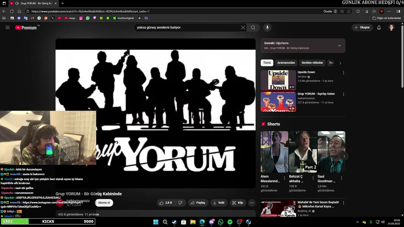Open options for Muhabir'de Yeni Sezon video
Image resolution: width=404 pixels, height=227 pixels.
(x=344, y=203)
